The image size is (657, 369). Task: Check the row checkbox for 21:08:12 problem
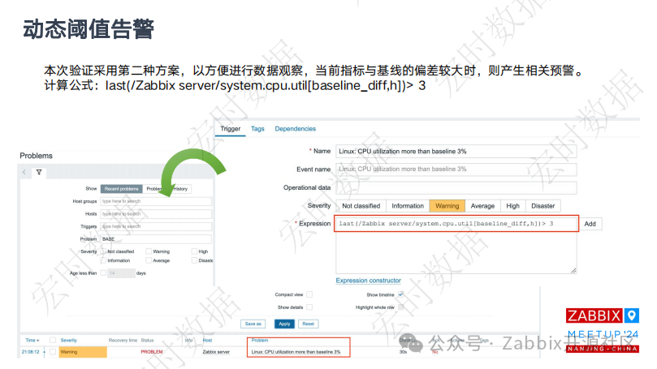[x=53, y=352]
